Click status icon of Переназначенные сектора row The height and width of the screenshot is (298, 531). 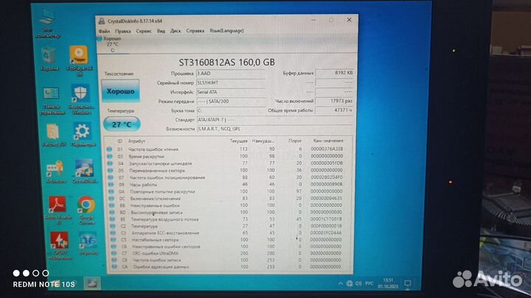pos(110,171)
